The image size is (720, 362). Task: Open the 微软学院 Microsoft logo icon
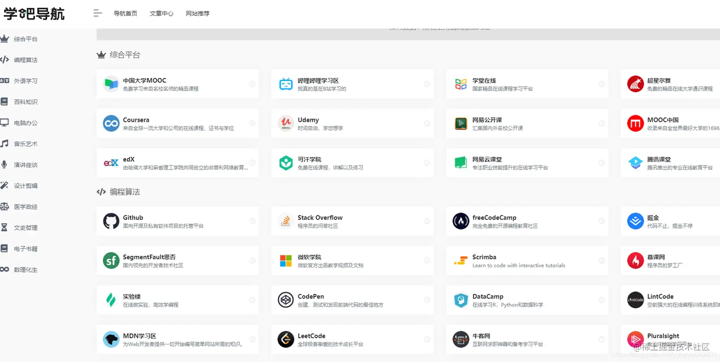tap(286, 261)
